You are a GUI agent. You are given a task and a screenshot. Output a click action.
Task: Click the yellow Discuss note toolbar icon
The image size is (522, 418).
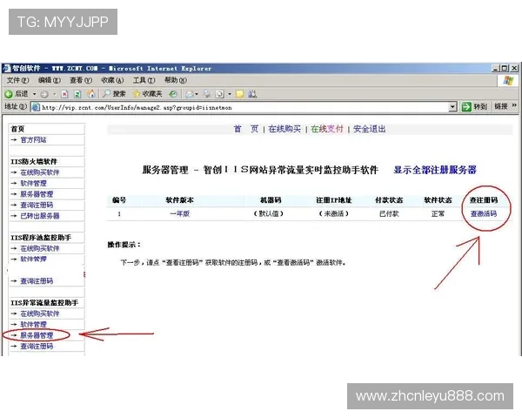239,94
